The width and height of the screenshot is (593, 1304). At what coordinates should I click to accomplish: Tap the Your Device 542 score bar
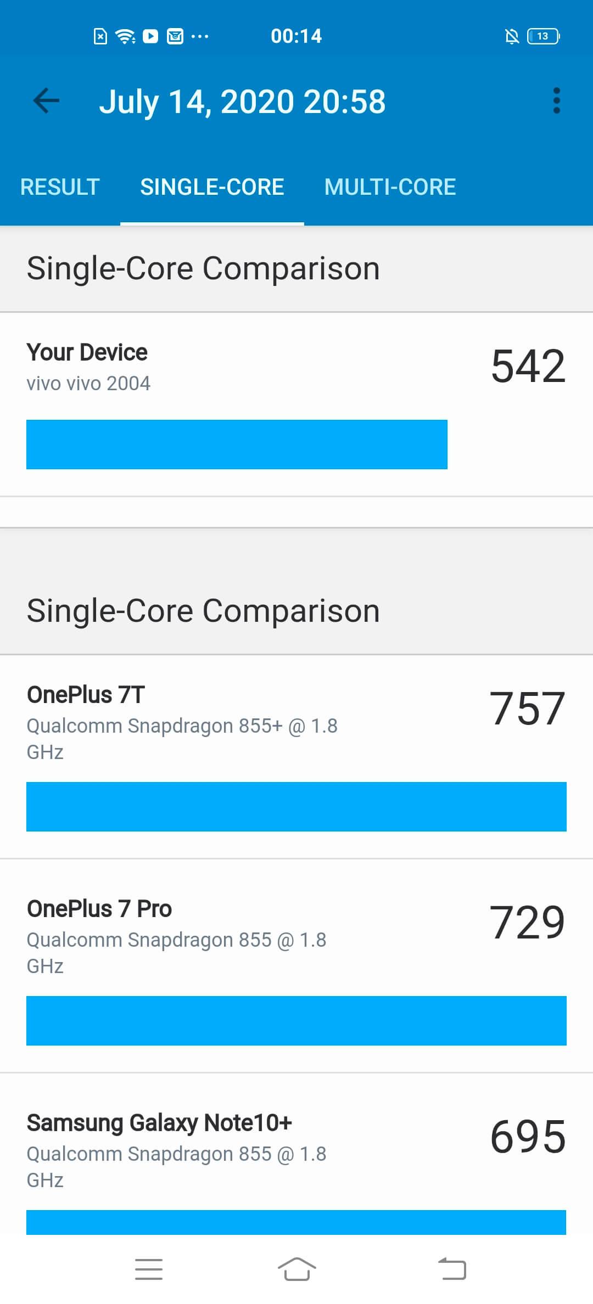pos(237,445)
